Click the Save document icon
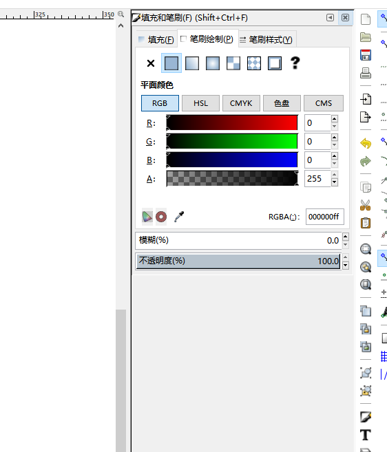Screen dimensions: 387x452 [366, 55]
